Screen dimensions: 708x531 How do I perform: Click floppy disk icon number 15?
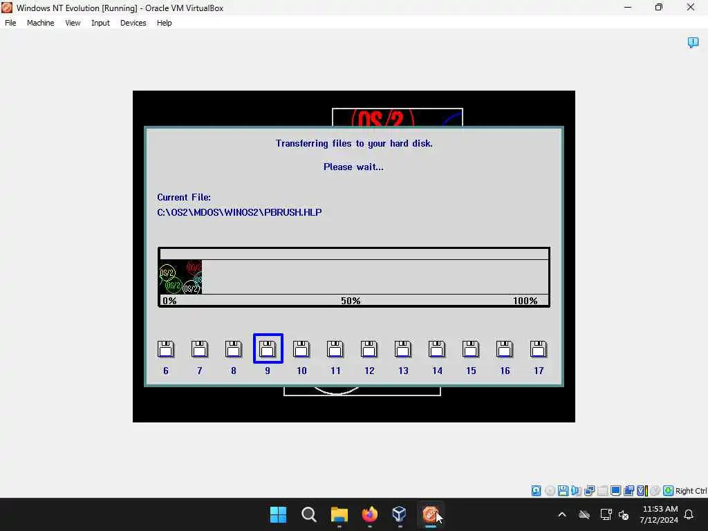(x=470, y=349)
